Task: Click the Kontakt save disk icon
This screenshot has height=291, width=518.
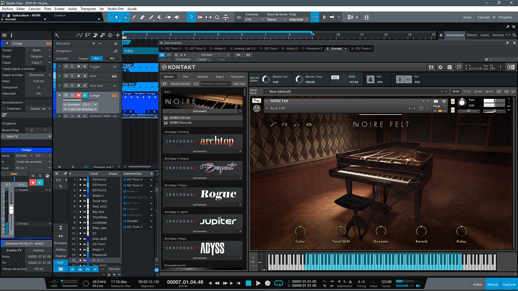Action: (x=431, y=67)
